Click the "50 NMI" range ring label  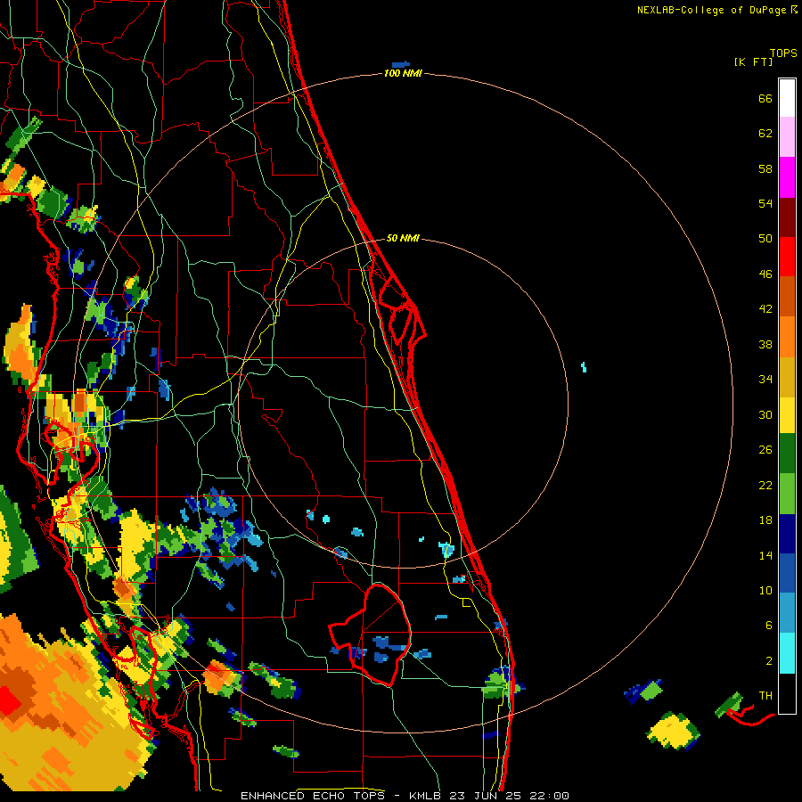point(403,238)
